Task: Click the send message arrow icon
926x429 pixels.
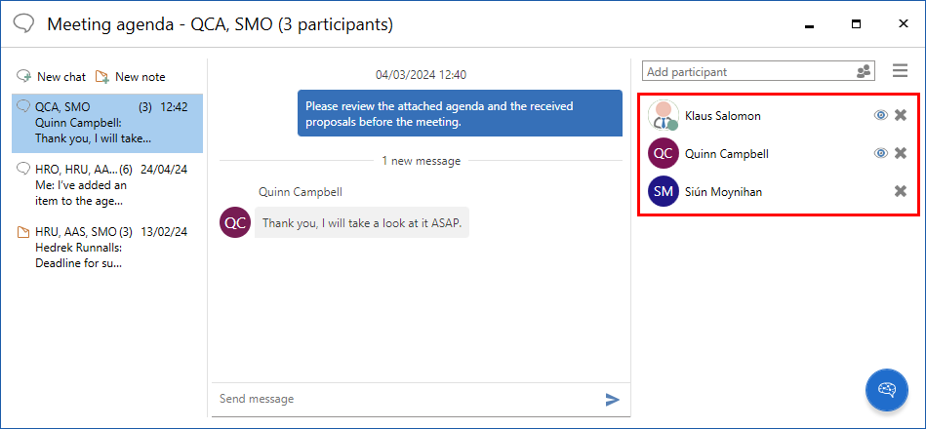Action: click(613, 399)
